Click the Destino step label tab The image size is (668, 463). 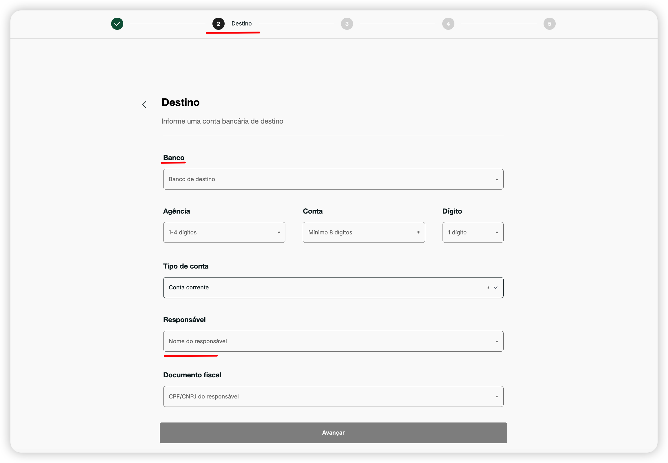[x=241, y=23]
